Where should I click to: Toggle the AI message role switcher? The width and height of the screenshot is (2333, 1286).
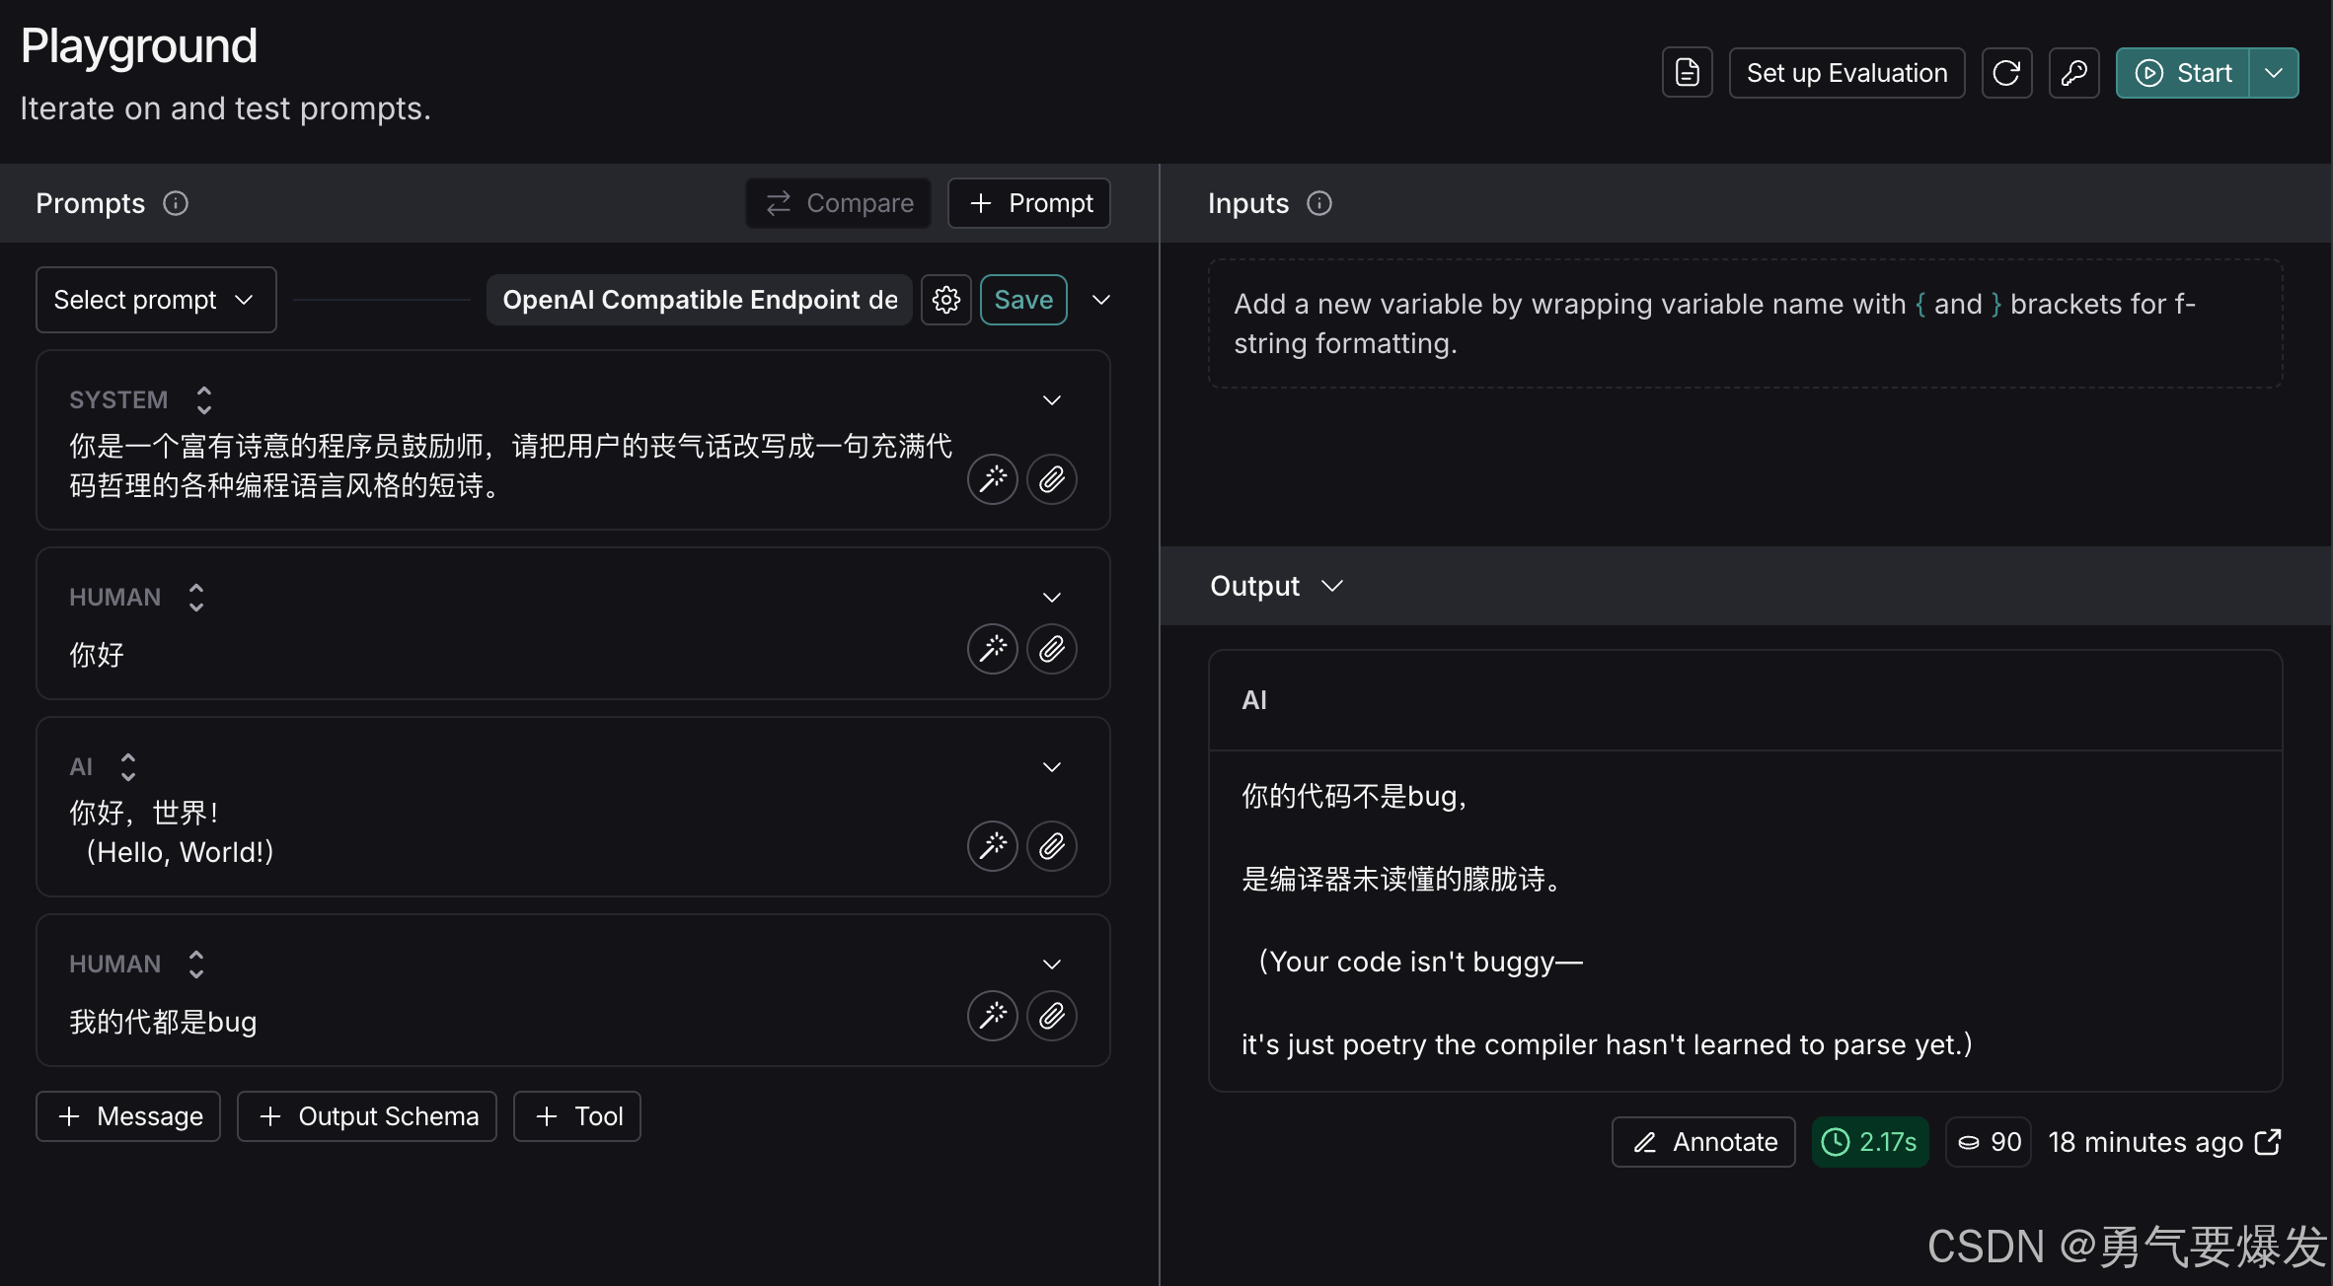click(127, 767)
